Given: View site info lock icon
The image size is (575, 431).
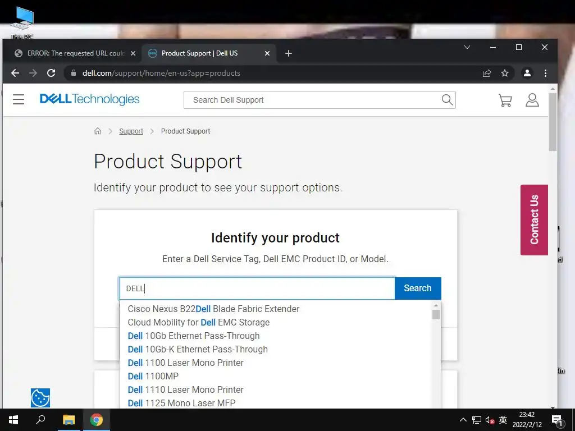Looking at the screenshot, I should coord(74,73).
